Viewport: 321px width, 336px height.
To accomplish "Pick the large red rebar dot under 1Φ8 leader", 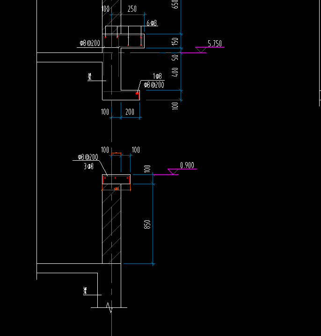I will [x=137, y=93].
